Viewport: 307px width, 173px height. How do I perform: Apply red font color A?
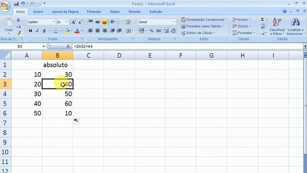click(77, 31)
